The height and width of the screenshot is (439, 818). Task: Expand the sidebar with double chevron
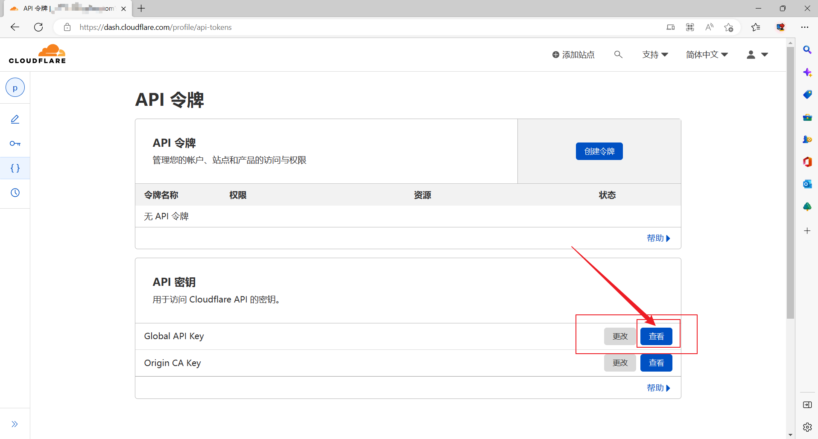click(x=15, y=424)
